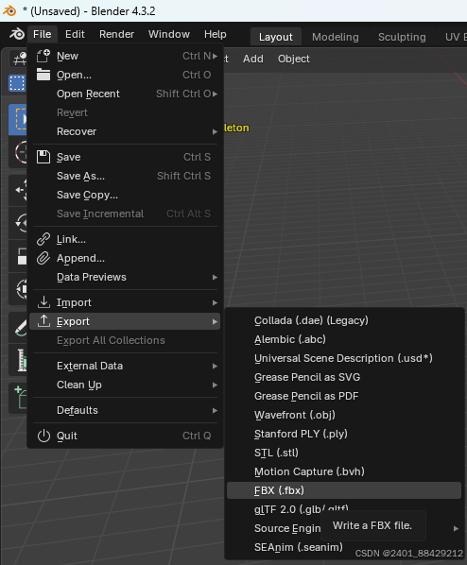
Task: Export Grease Pencil as PDF
Action: (344, 396)
